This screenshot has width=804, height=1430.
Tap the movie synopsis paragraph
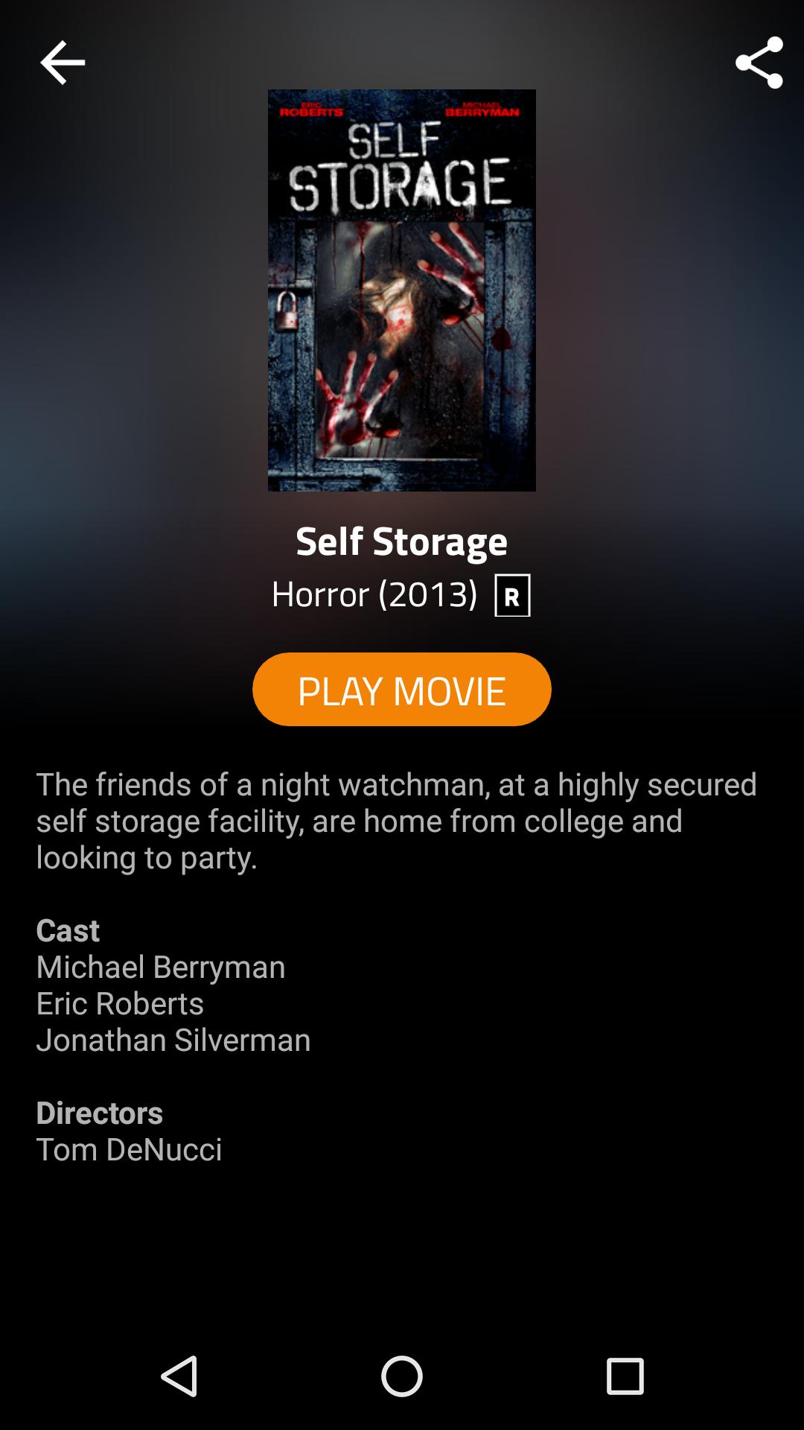[x=397, y=821]
